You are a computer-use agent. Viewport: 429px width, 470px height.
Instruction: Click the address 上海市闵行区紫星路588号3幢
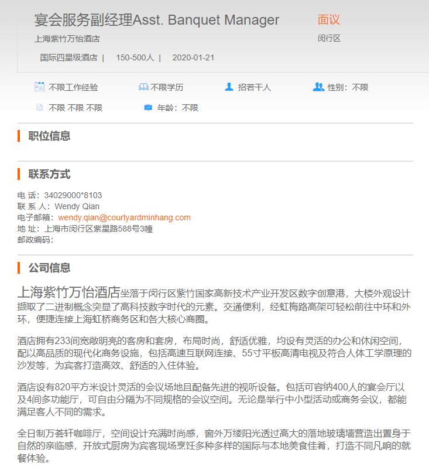(98, 229)
